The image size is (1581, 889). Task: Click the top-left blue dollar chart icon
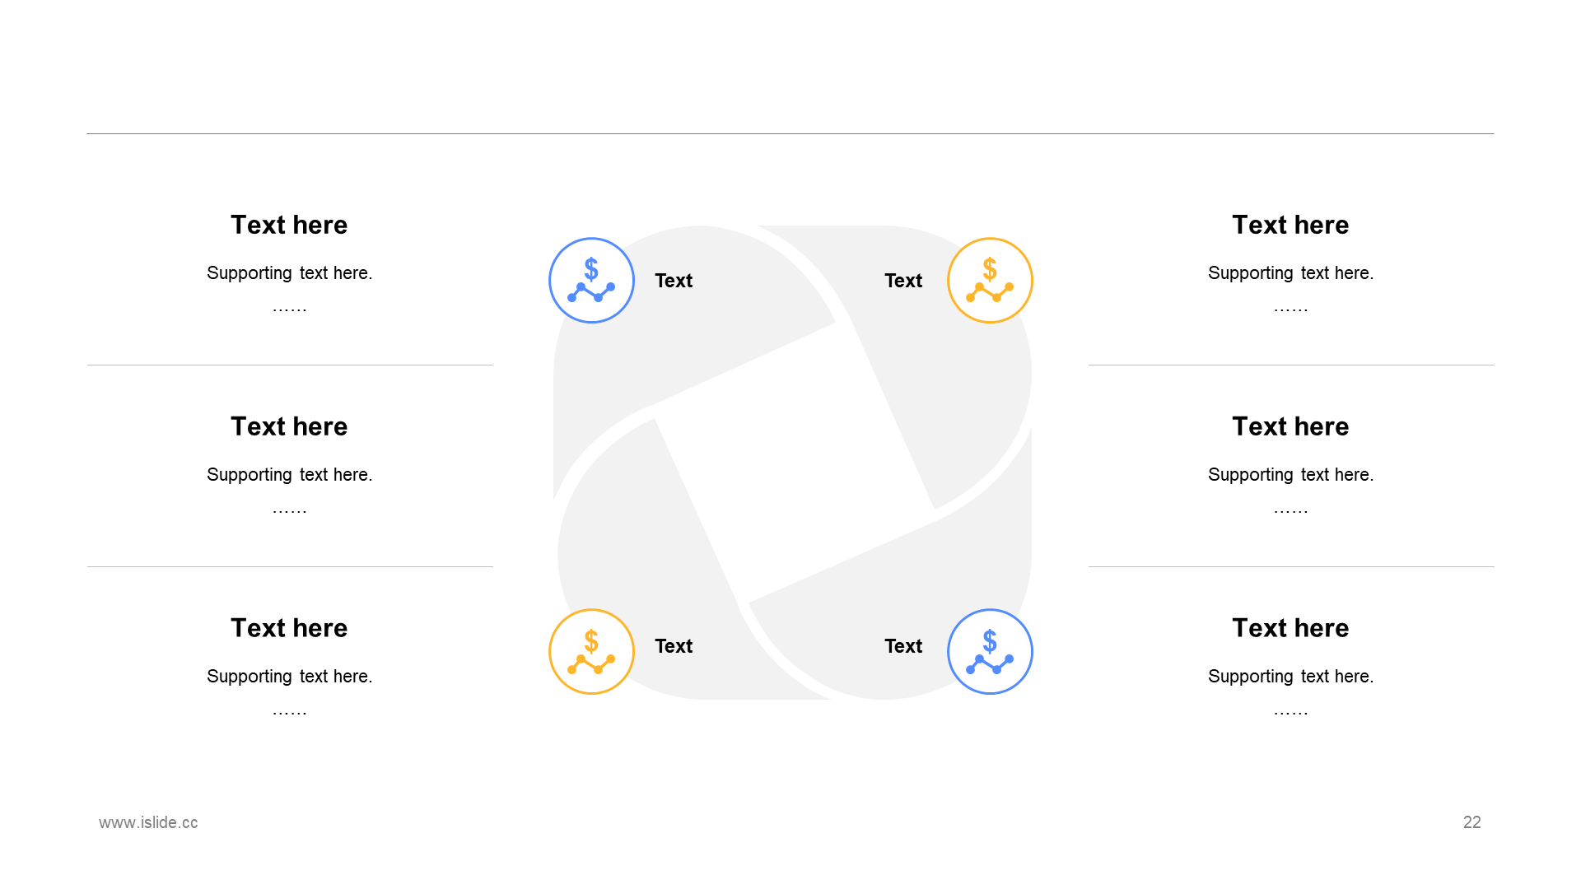[x=591, y=280]
